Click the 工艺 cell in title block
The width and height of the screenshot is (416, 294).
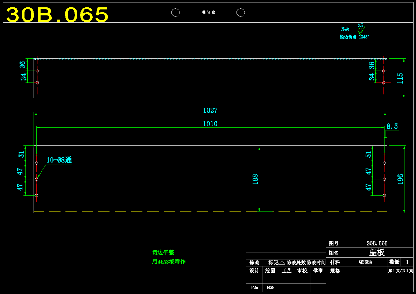[x=286, y=271]
